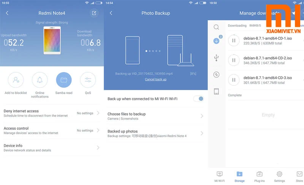The image size is (304, 185).
Task: Tap the download bandwidth value 006.8
Action: [90, 43]
